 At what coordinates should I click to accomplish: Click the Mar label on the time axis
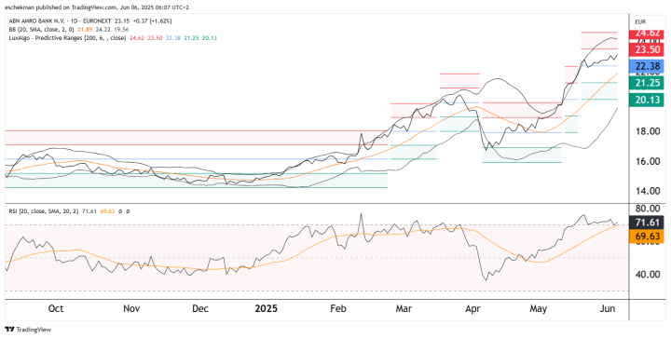point(404,308)
